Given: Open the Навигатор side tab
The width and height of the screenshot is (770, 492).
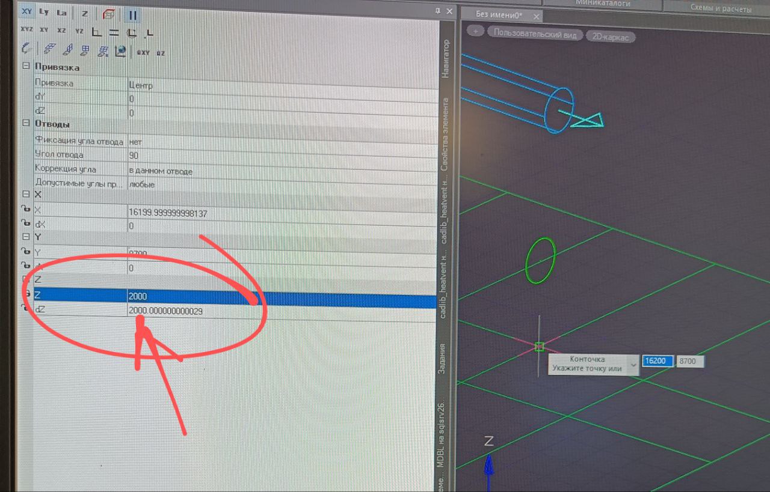Looking at the screenshot, I should click(445, 59).
